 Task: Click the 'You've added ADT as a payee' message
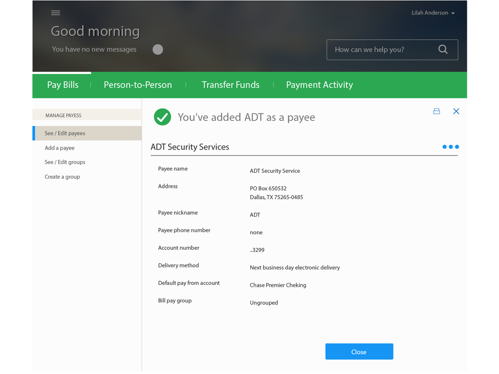point(246,117)
